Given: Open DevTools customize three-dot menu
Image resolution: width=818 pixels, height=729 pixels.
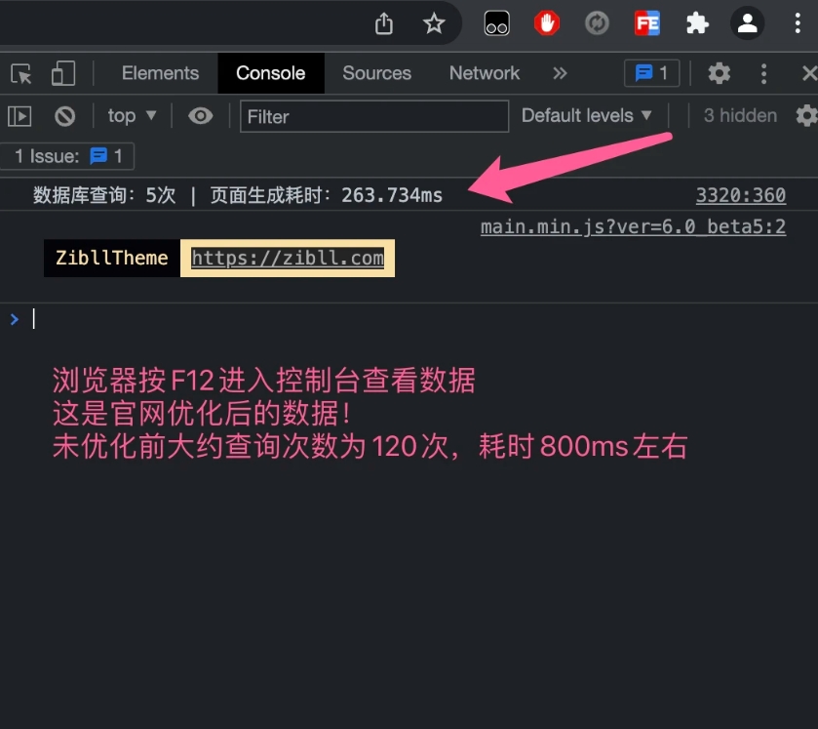Looking at the screenshot, I should coord(763,73).
